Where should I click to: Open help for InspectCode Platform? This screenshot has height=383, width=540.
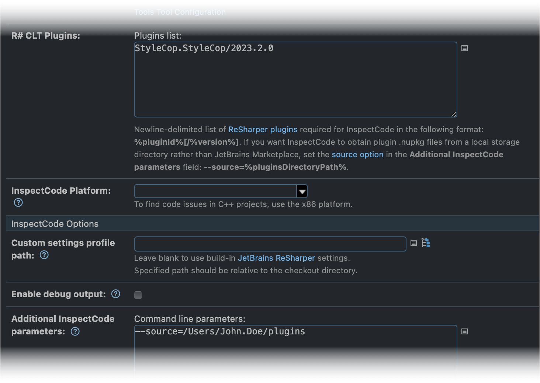18,203
